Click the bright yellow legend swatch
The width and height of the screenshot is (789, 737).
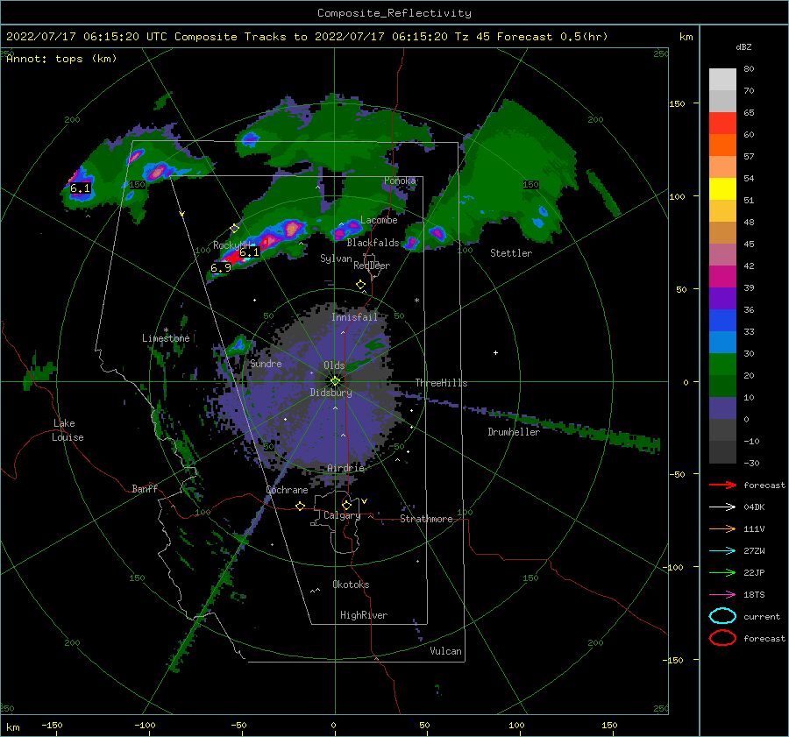(722, 188)
